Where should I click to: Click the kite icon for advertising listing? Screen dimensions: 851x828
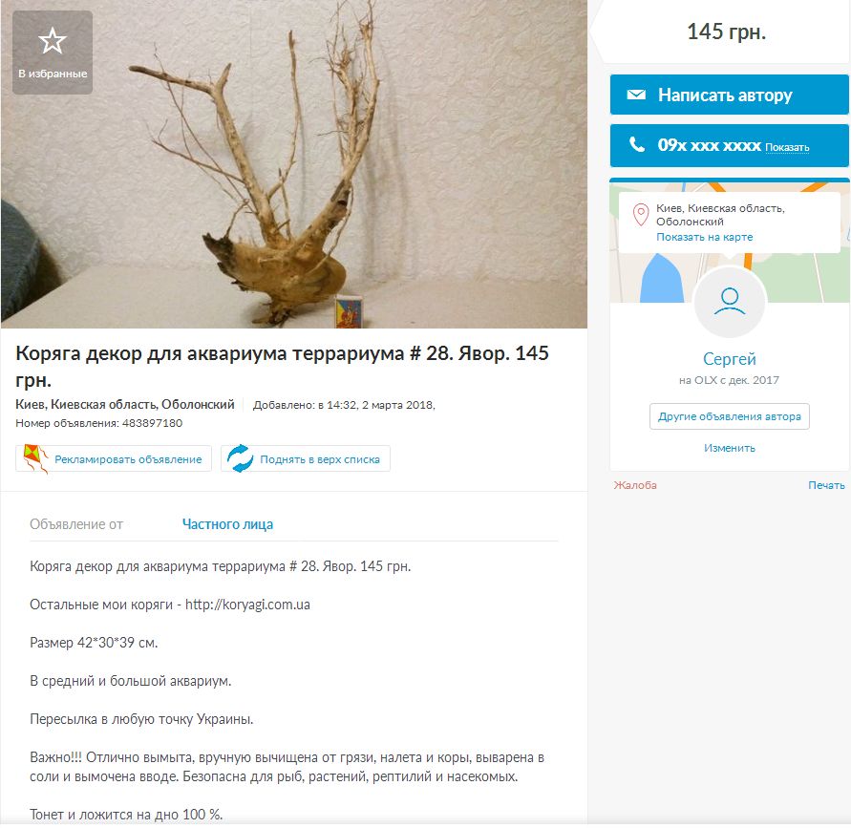36,459
